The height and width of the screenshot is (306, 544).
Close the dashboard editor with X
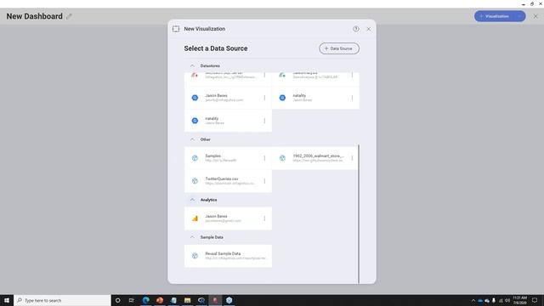click(x=535, y=16)
